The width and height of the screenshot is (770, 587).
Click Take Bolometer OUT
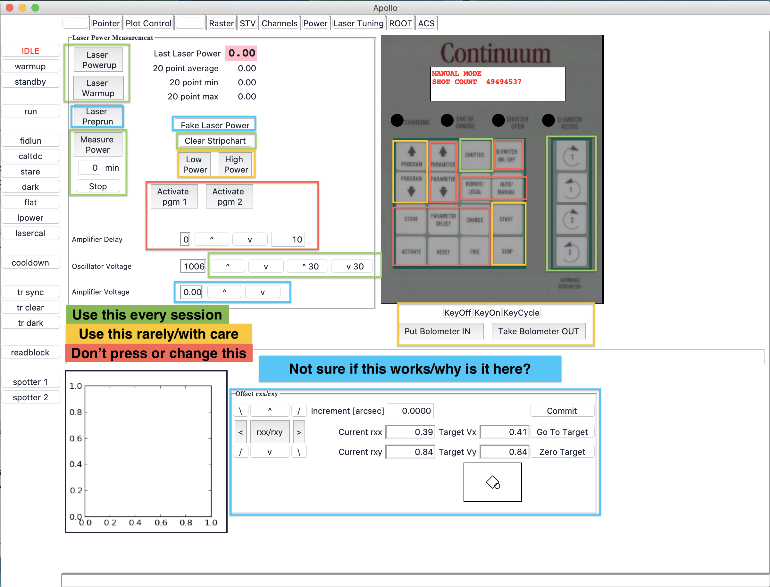[x=539, y=331]
